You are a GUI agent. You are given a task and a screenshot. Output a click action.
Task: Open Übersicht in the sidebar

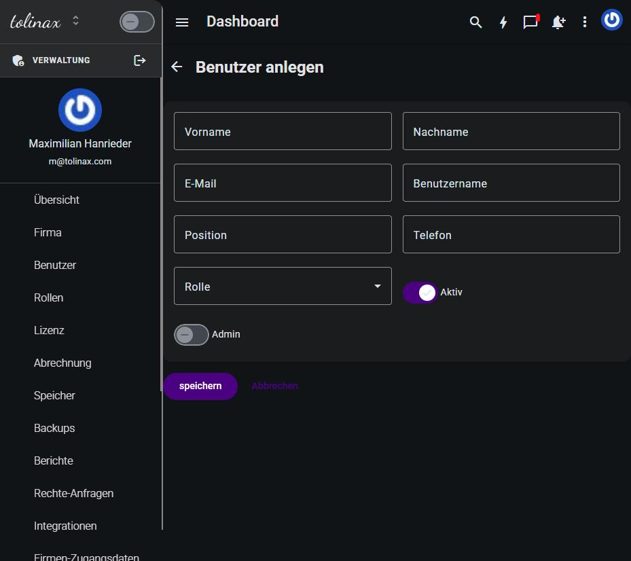tap(56, 200)
